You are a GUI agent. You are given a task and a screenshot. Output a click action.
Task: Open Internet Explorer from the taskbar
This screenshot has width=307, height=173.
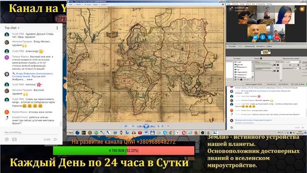click(115, 133)
